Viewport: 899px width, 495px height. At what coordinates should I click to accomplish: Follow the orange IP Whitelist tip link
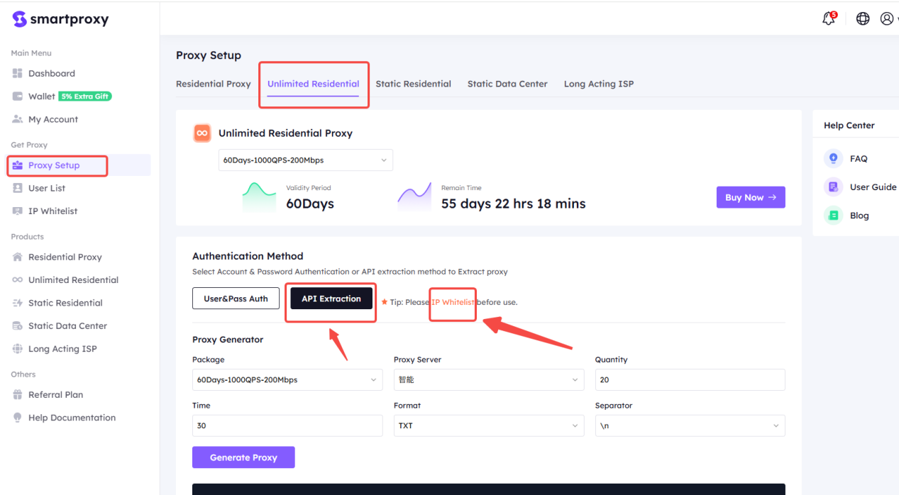point(453,302)
